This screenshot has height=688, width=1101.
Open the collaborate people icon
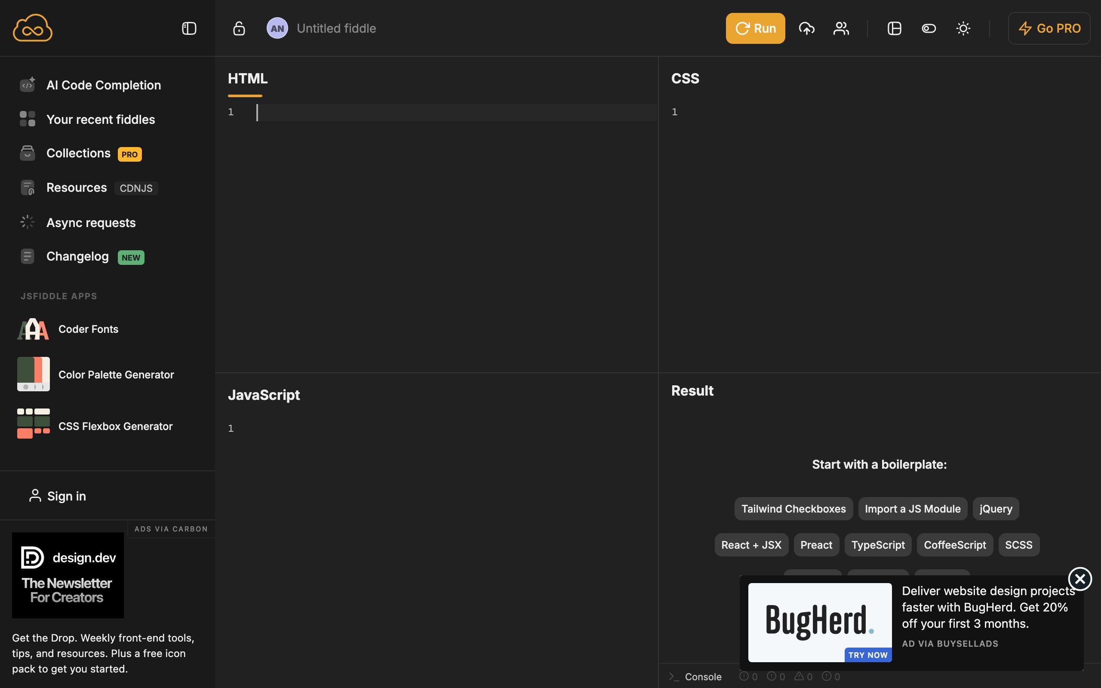841,28
